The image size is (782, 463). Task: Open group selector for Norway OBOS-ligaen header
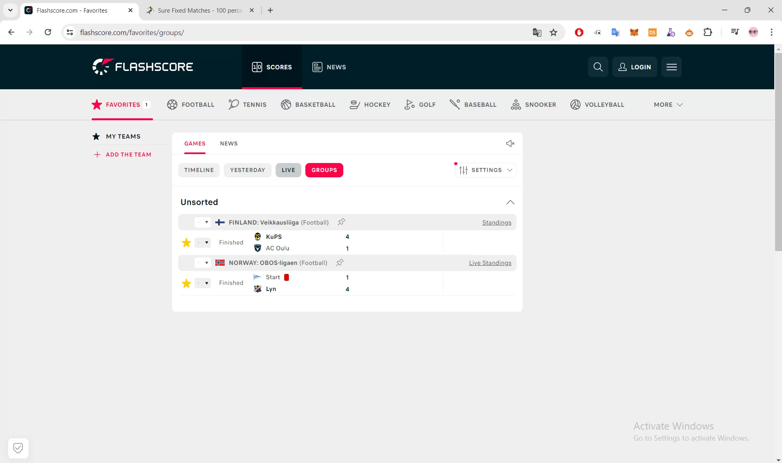click(x=203, y=263)
